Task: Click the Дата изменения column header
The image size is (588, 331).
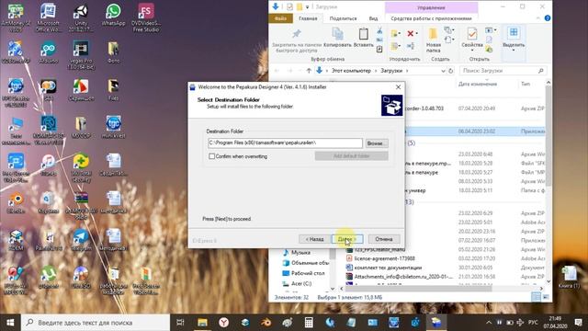Action: pyautogui.click(x=478, y=84)
